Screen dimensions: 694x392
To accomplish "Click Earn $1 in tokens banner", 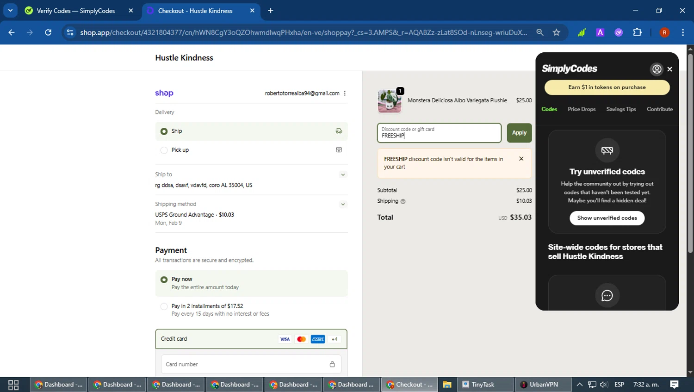I will click(x=607, y=87).
